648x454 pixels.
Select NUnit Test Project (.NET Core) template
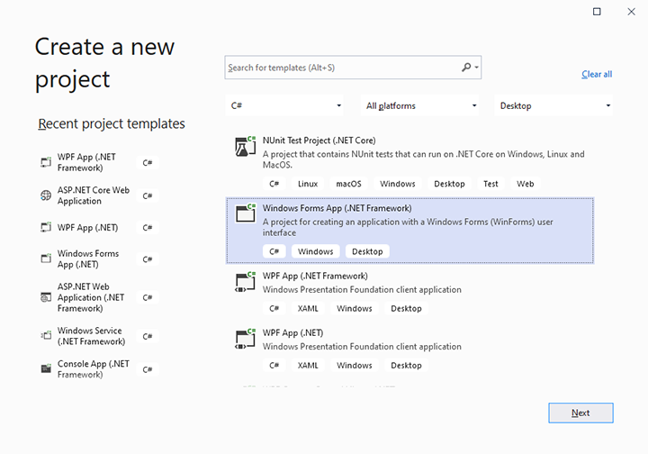click(x=410, y=163)
